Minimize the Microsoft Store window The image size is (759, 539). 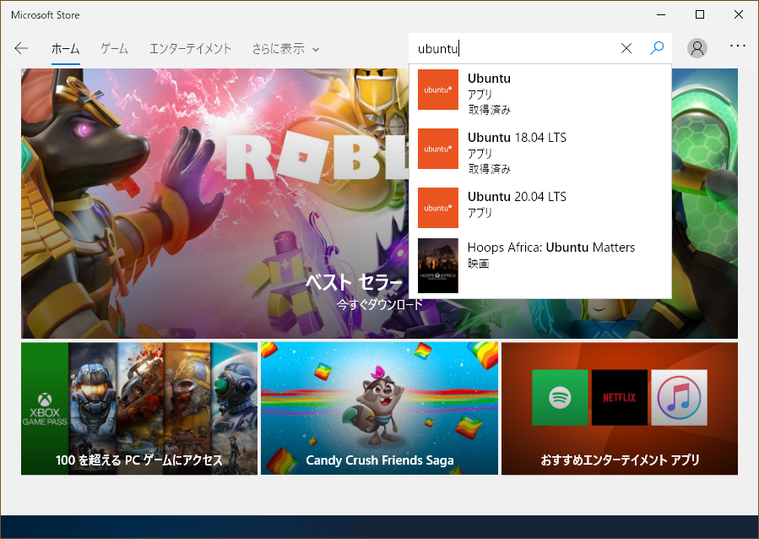[661, 14]
